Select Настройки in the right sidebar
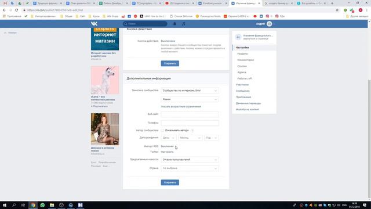 tap(254, 48)
